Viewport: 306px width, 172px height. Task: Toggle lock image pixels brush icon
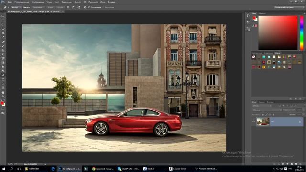point(266,115)
